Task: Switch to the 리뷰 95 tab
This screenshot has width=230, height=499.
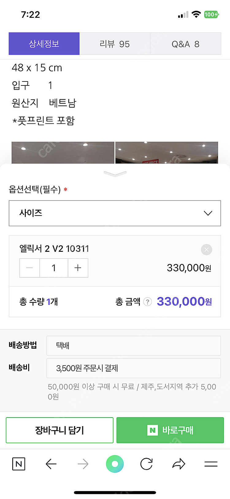Action: pyautogui.click(x=115, y=44)
